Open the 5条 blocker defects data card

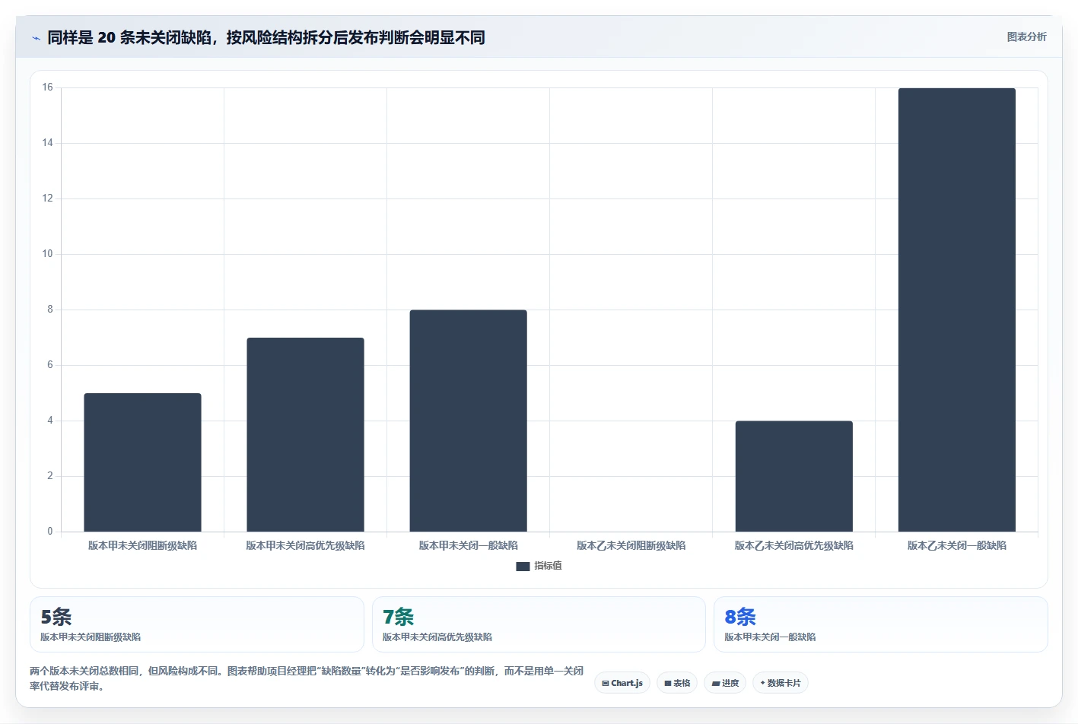point(197,624)
